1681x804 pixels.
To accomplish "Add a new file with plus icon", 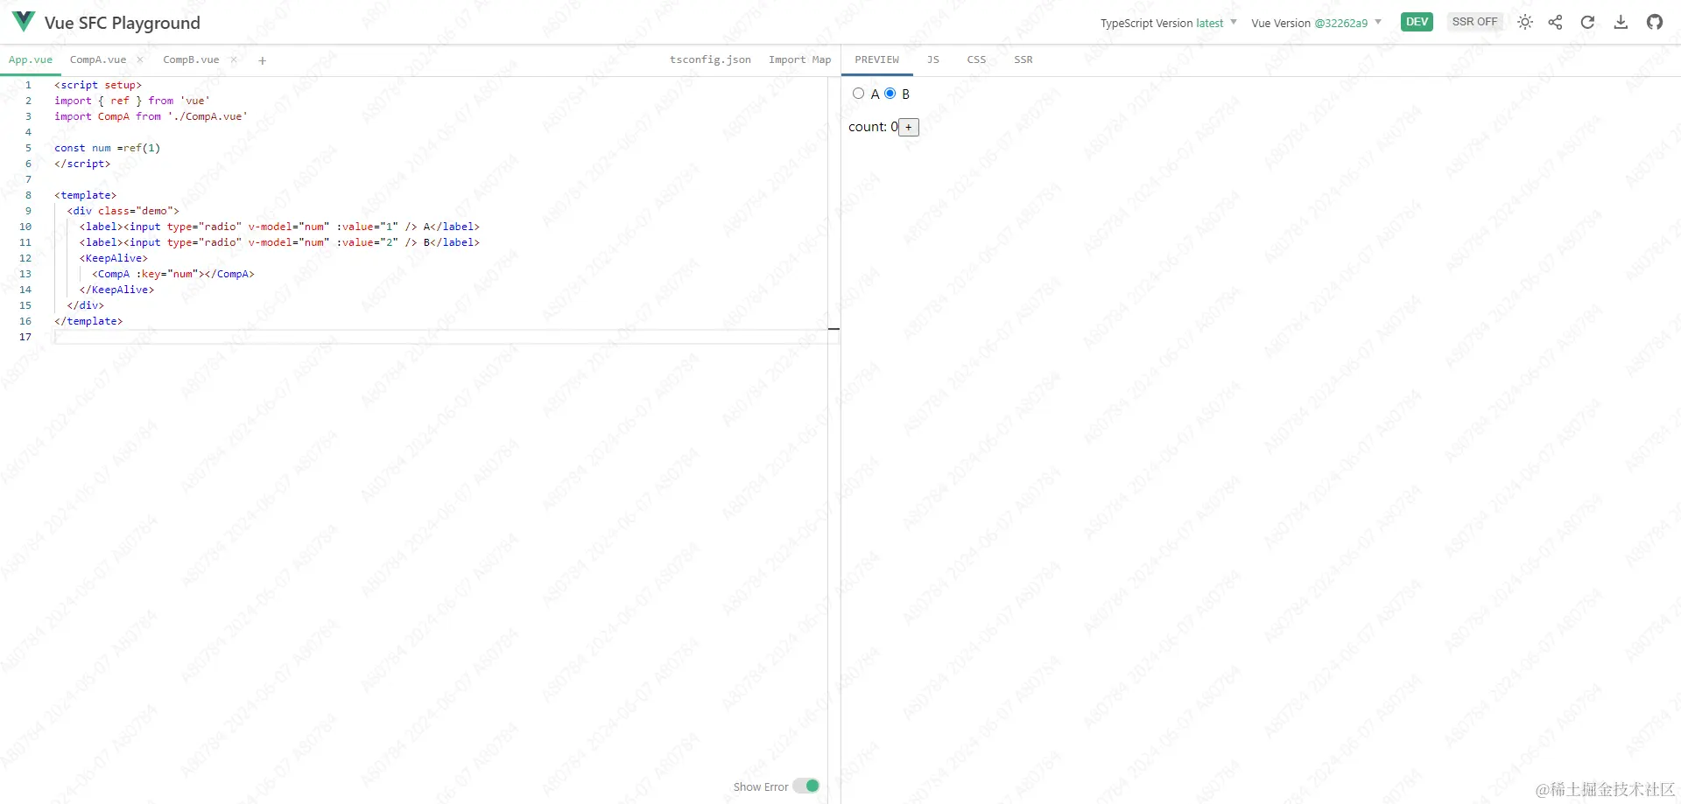I will [262, 60].
